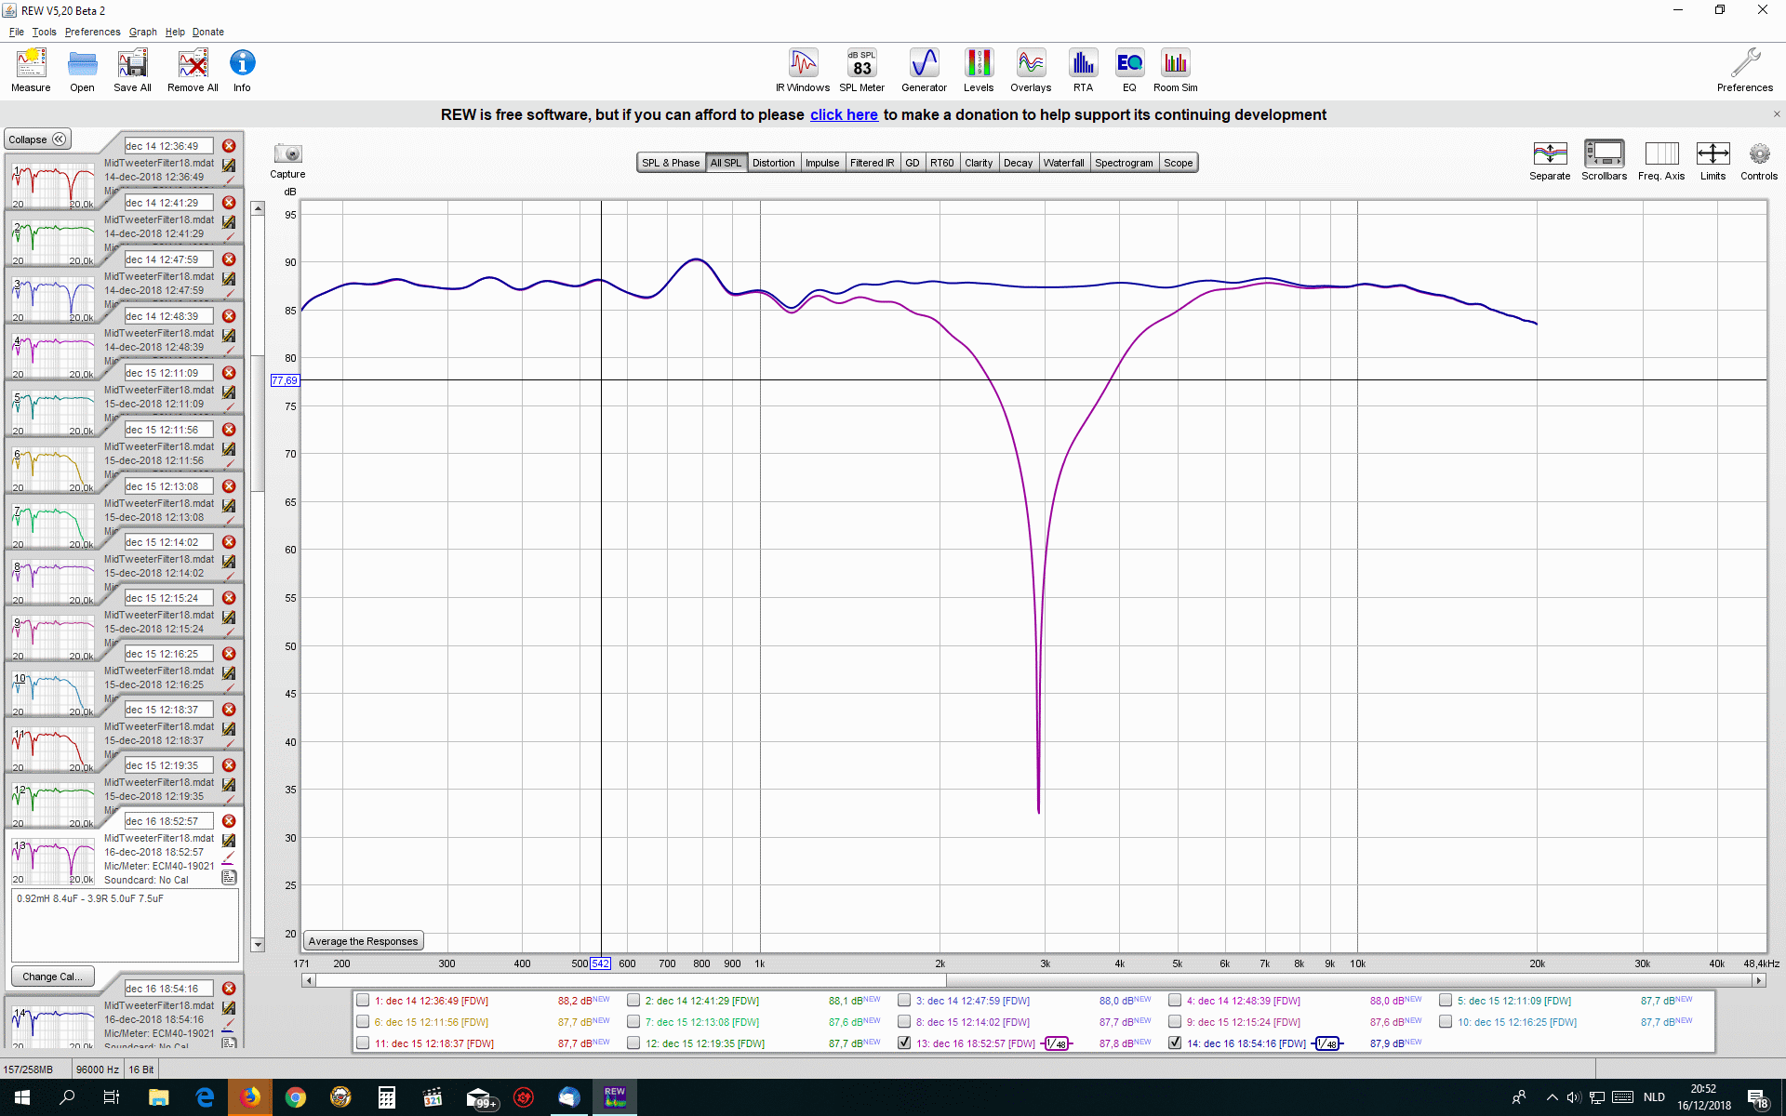The image size is (1786, 1116).
Task: Open smoothing selector for trace 14
Action: point(1327,1043)
